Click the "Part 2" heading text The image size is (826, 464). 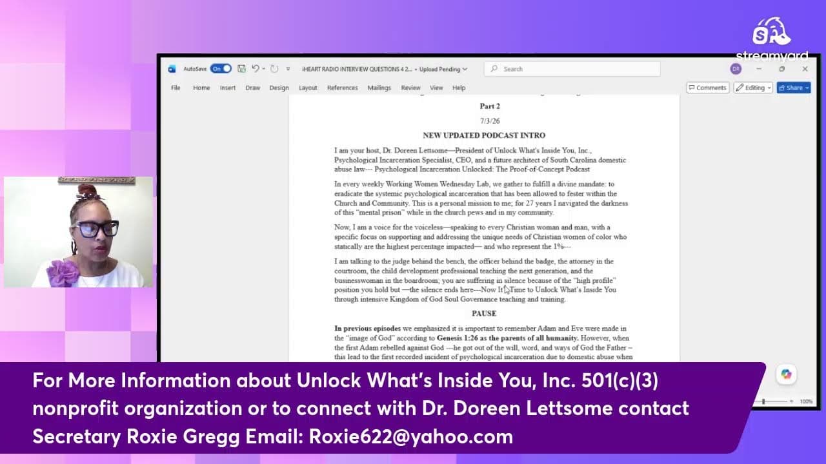pyautogui.click(x=490, y=106)
